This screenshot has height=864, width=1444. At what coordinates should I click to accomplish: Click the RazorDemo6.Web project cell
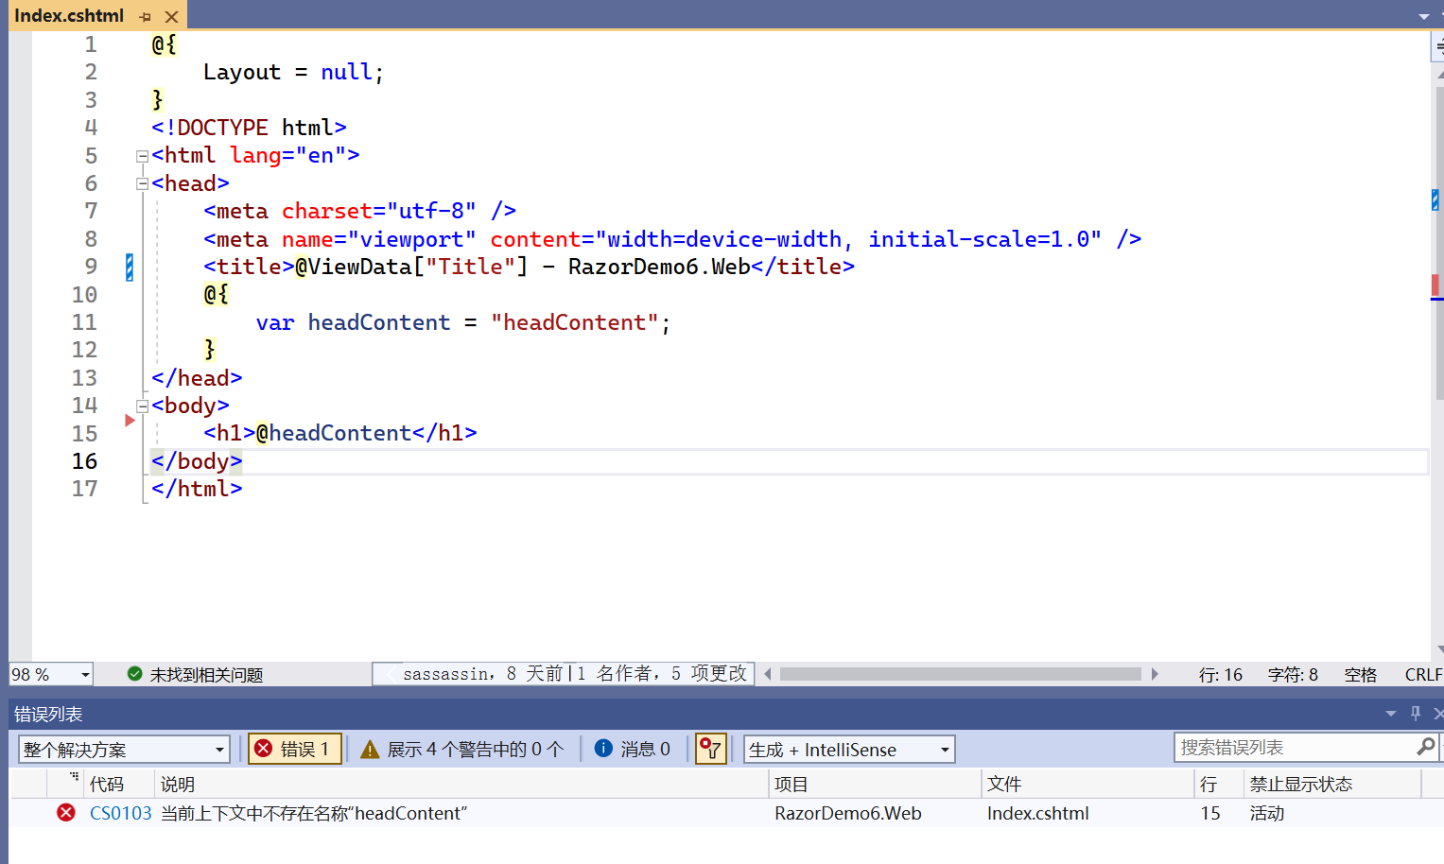848,814
